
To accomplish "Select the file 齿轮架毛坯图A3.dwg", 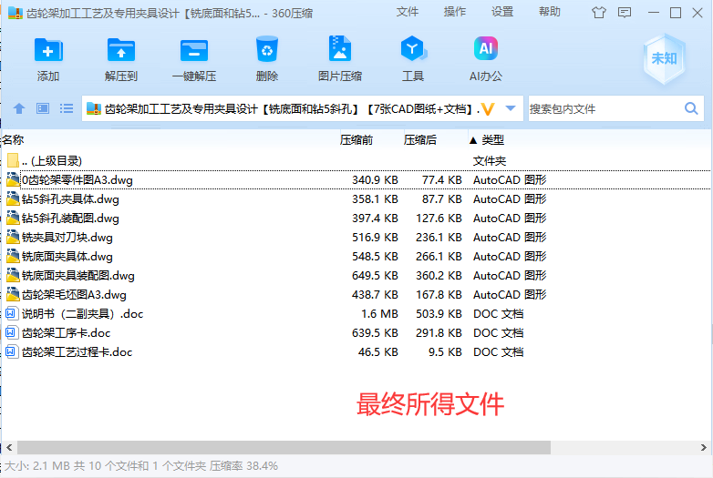I will tap(74, 295).
